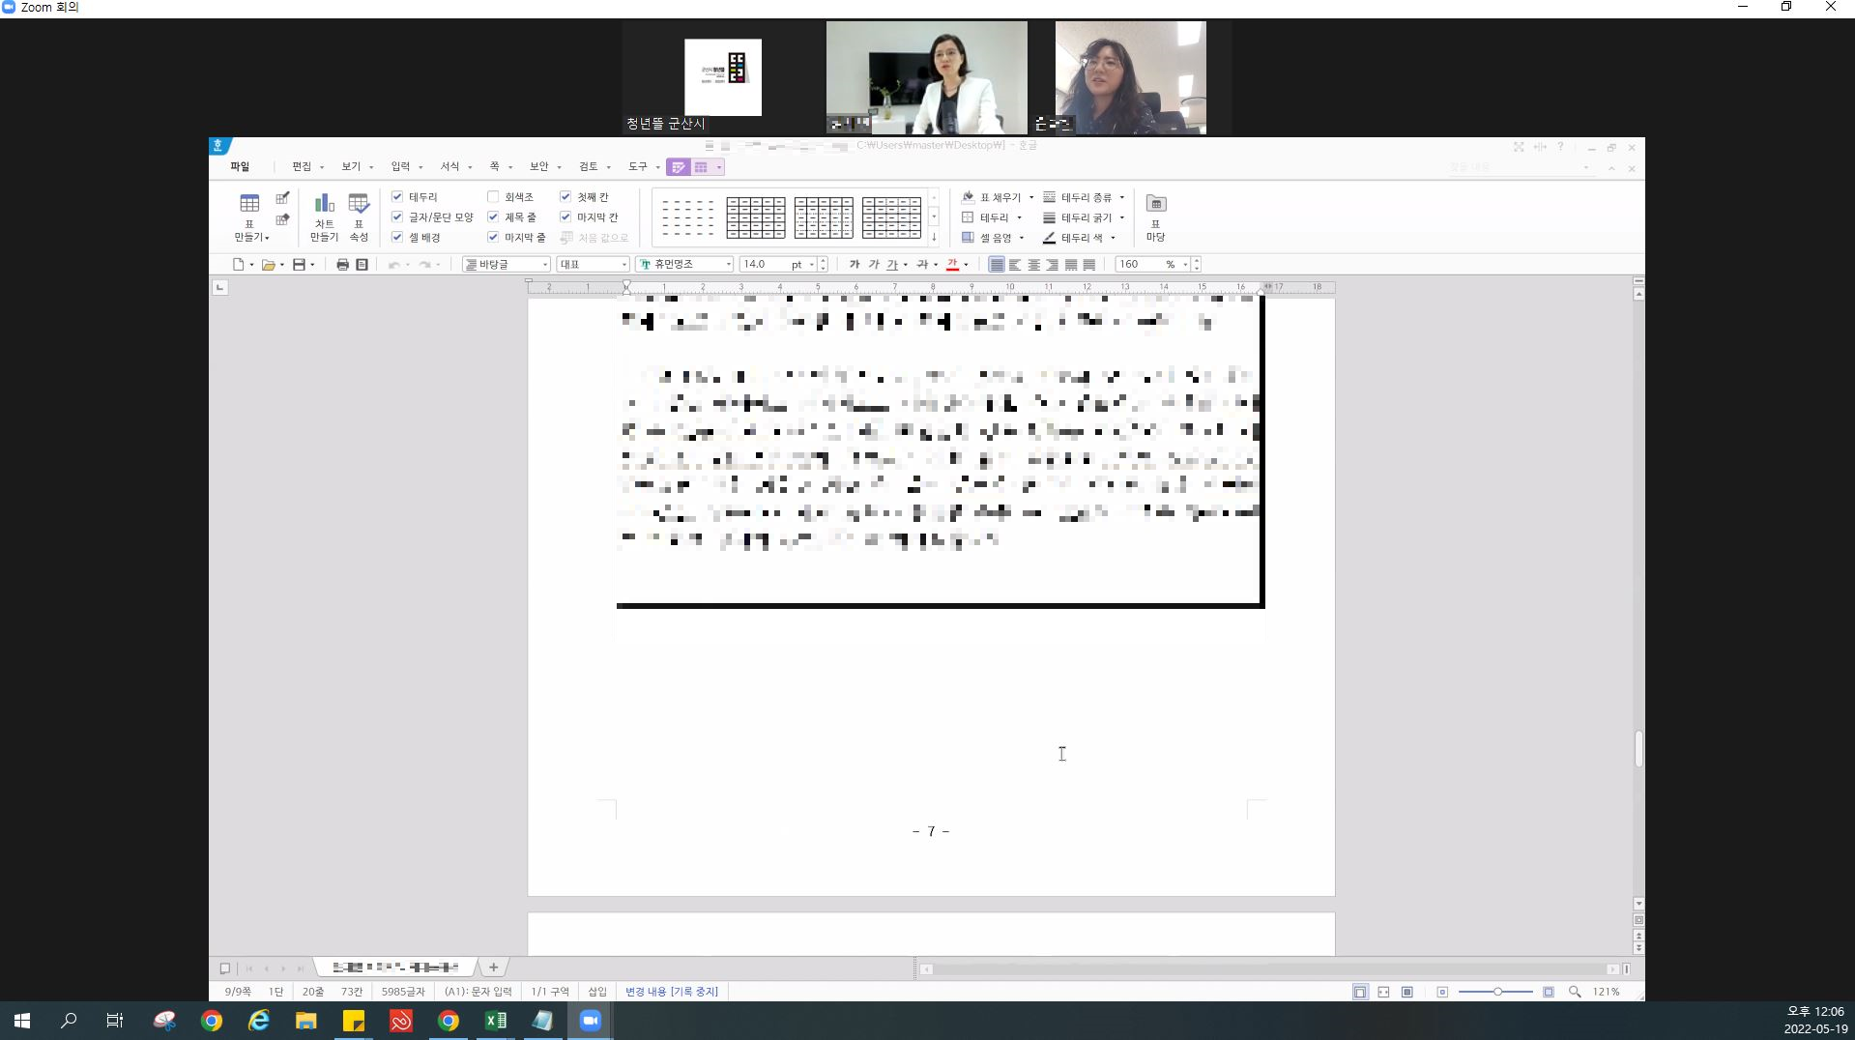Toggle the 마지막 칸 checkbox
This screenshot has height=1040, width=1855.
pyautogui.click(x=565, y=217)
